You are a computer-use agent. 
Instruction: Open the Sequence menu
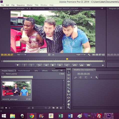[x=21, y=5]
